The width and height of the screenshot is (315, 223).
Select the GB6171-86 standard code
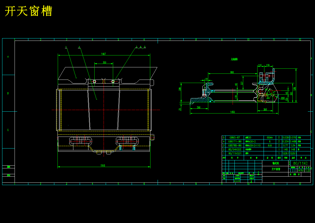(235, 142)
